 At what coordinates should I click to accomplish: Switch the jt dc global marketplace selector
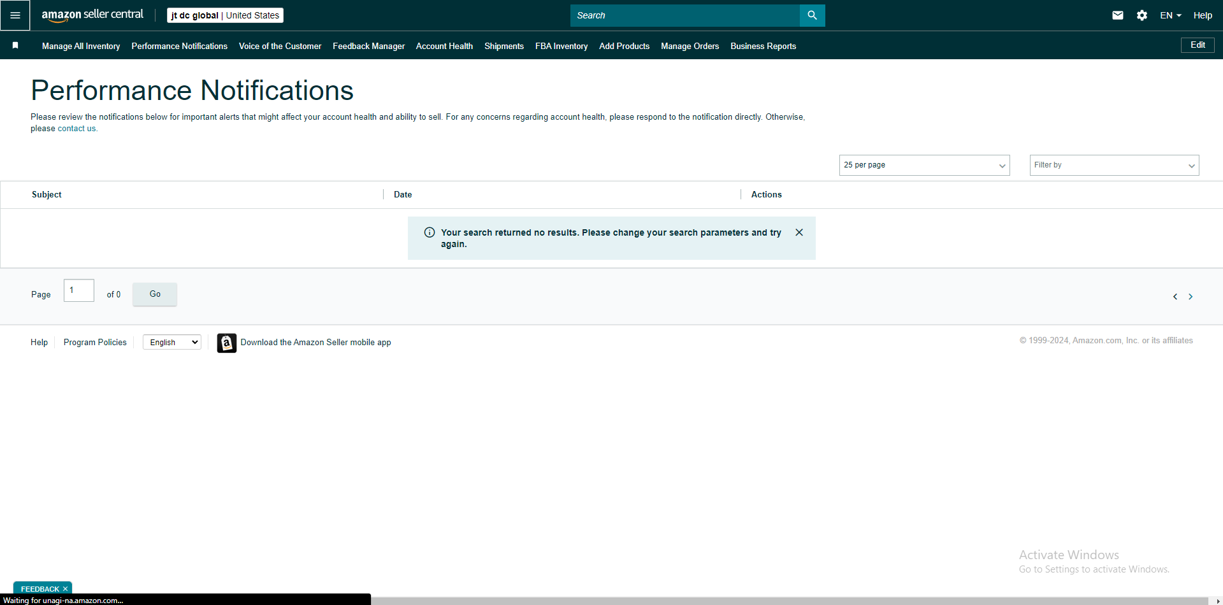click(225, 15)
